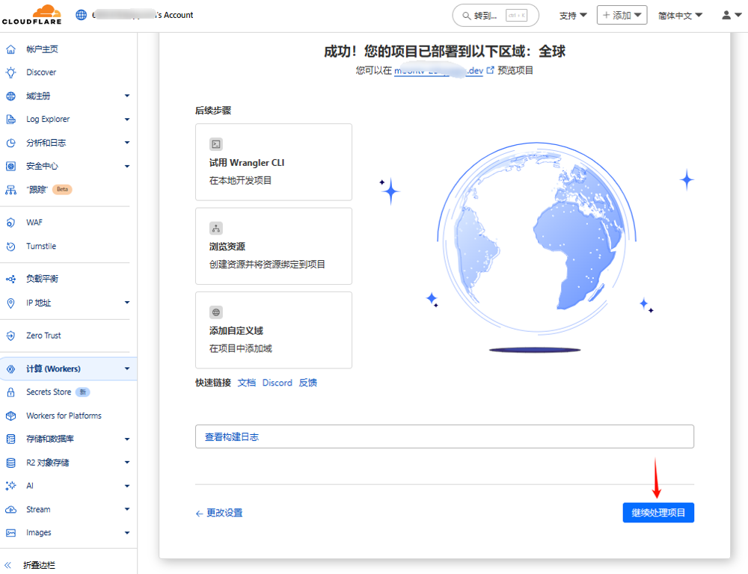
Task: Click the Secrets Store lock icon
Action: pos(10,392)
